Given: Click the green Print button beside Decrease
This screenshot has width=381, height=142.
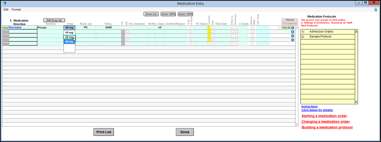Looking at the screenshot, I should [5, 28].
